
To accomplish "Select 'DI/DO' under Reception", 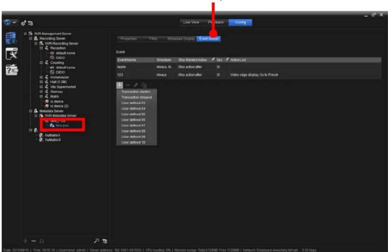I will (x=60, y=58).
